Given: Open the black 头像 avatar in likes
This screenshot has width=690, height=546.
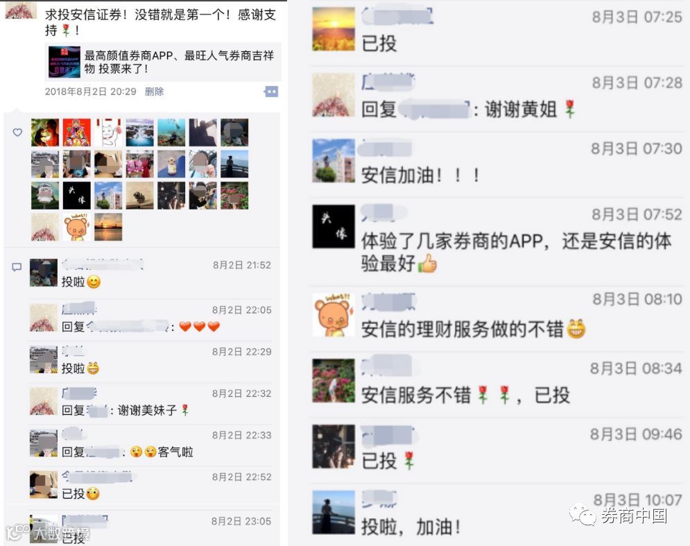Looking at the screenshot, I should [x=76, y=196].
